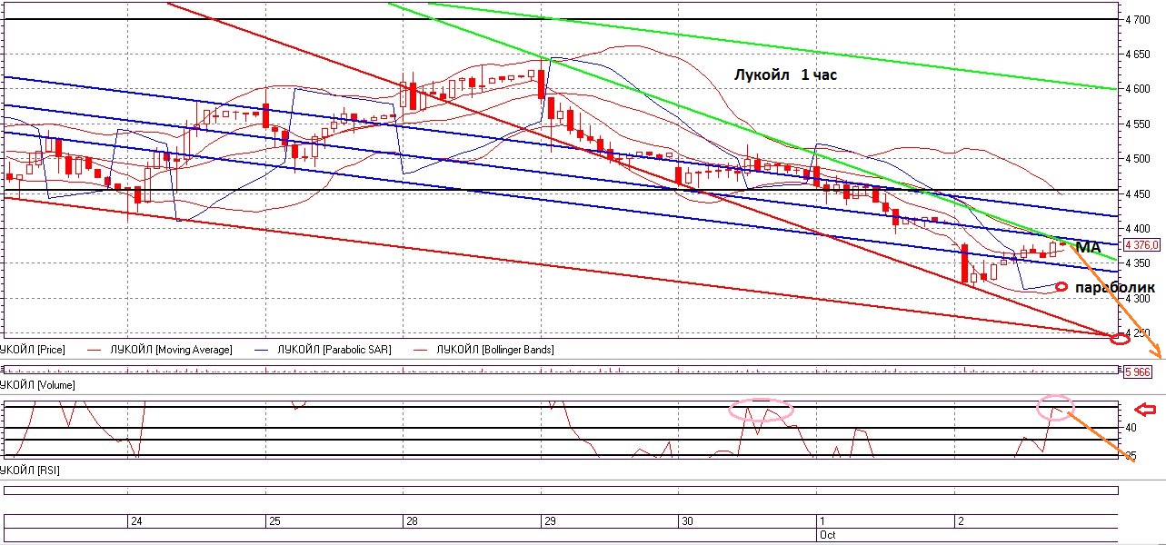Click the 4 450 price axis label
1166x545 pixels.
[1140, 193]
